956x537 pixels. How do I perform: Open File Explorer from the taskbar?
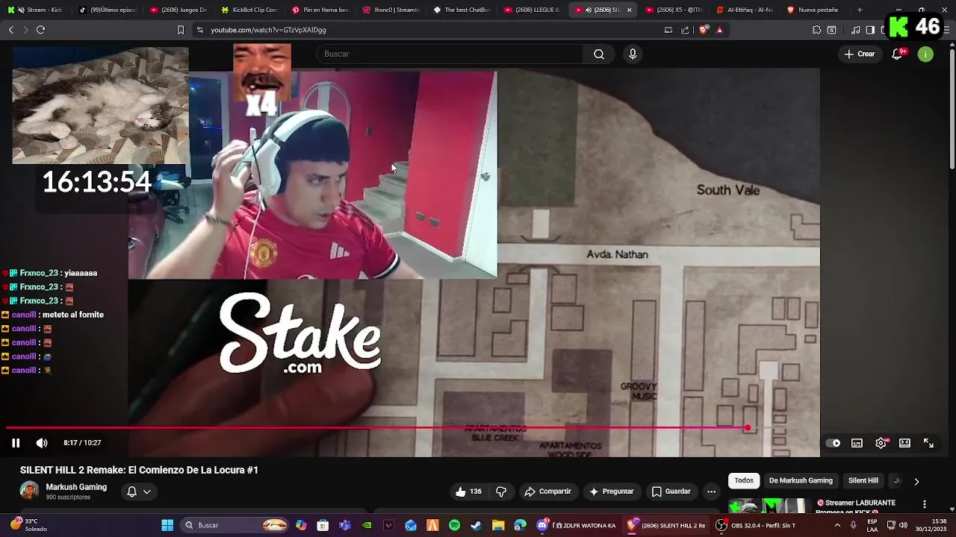coord(498,525)
